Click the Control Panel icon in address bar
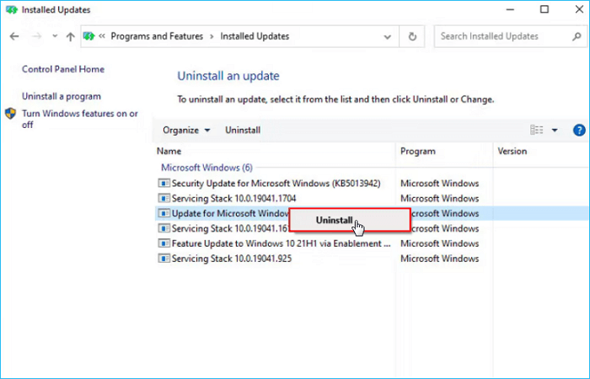The width and height of the screenshot is (590, 379). coord(88,36)
